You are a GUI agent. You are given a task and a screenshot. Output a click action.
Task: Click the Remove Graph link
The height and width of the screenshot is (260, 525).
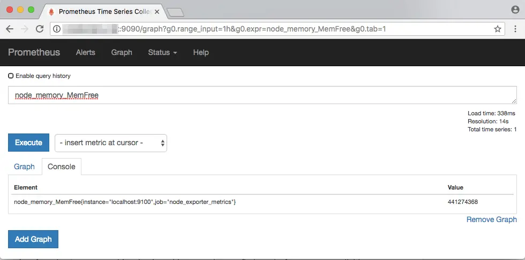(492, 219)
